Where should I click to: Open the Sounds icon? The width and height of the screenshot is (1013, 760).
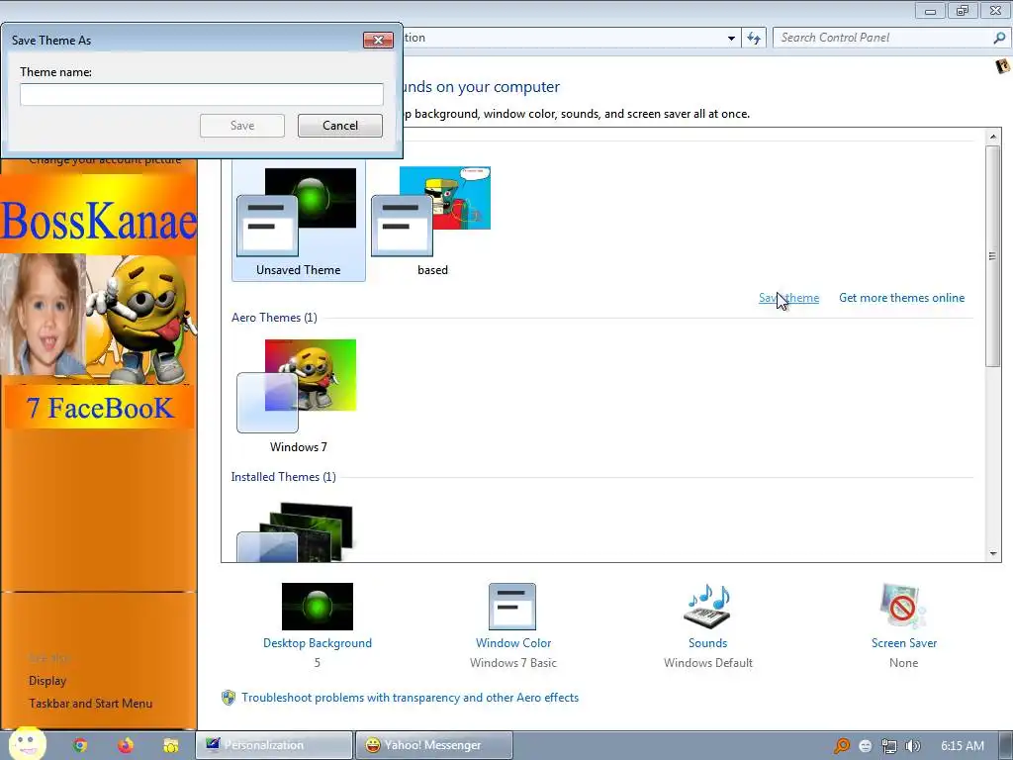click(x=707, y=607)
